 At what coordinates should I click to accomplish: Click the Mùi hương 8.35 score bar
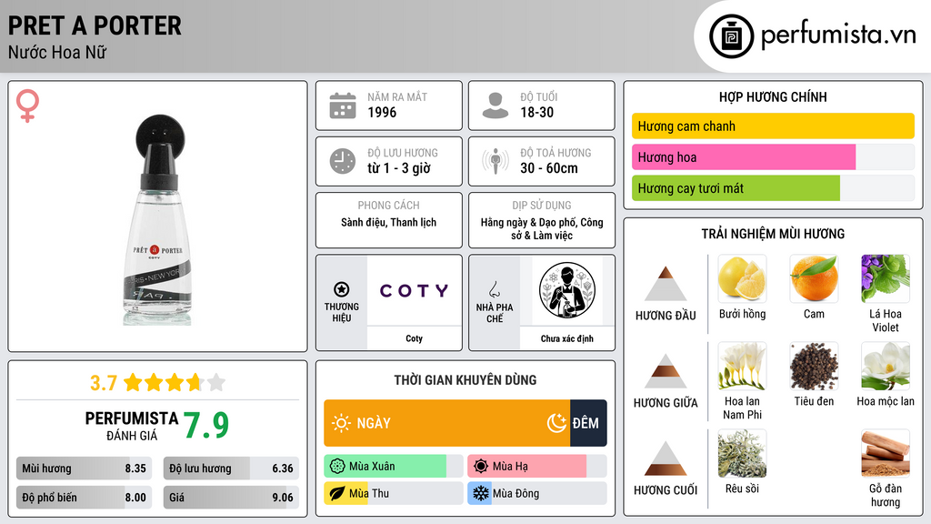[85, 469]
